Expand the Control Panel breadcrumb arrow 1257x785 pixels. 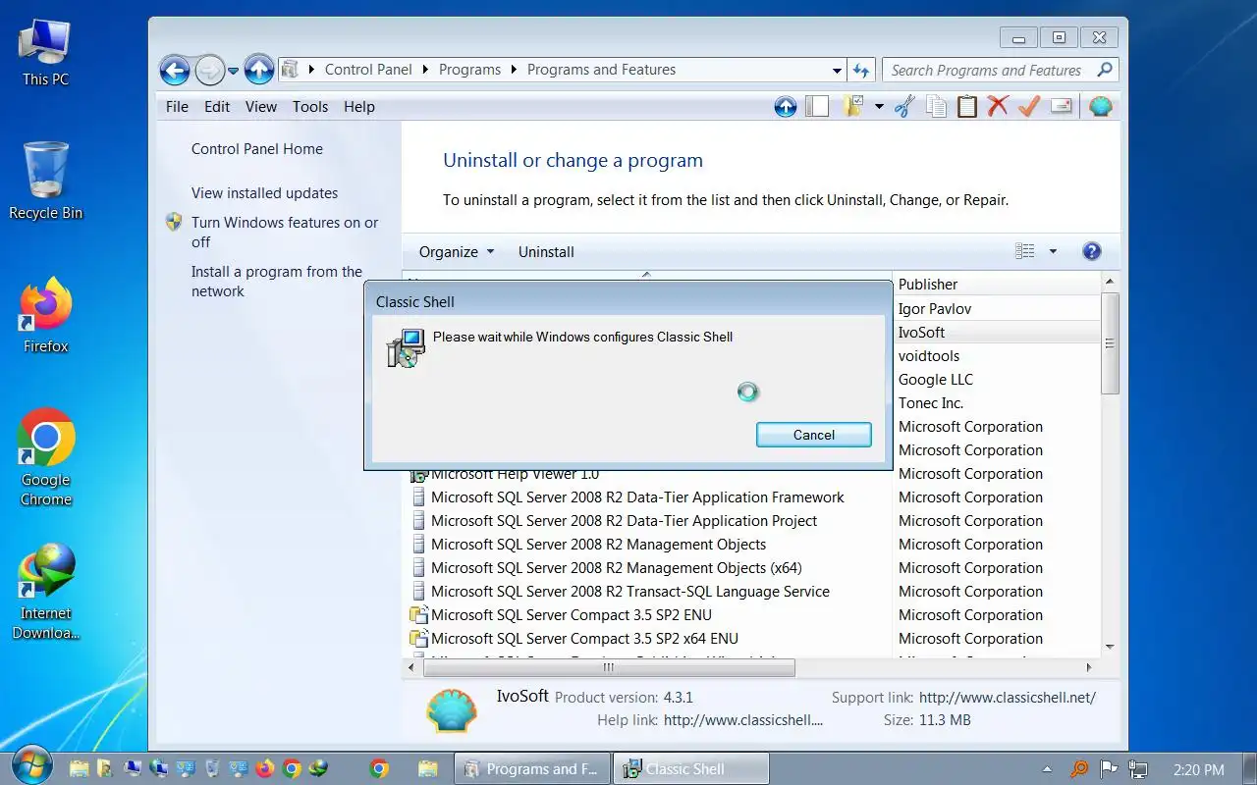click(425, 70)
